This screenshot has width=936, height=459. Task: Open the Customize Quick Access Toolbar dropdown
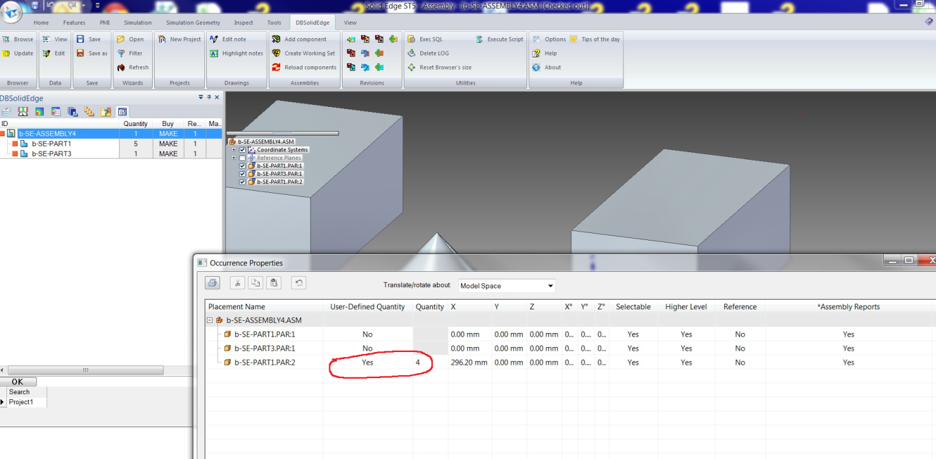point(98,6)
